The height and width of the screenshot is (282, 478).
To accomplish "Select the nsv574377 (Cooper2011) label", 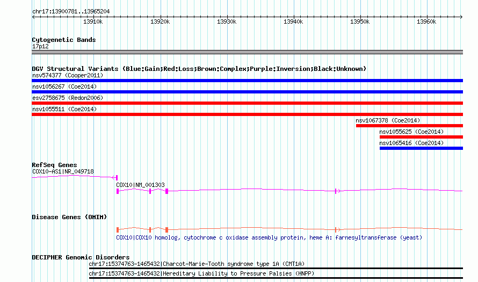I will 68,75.
